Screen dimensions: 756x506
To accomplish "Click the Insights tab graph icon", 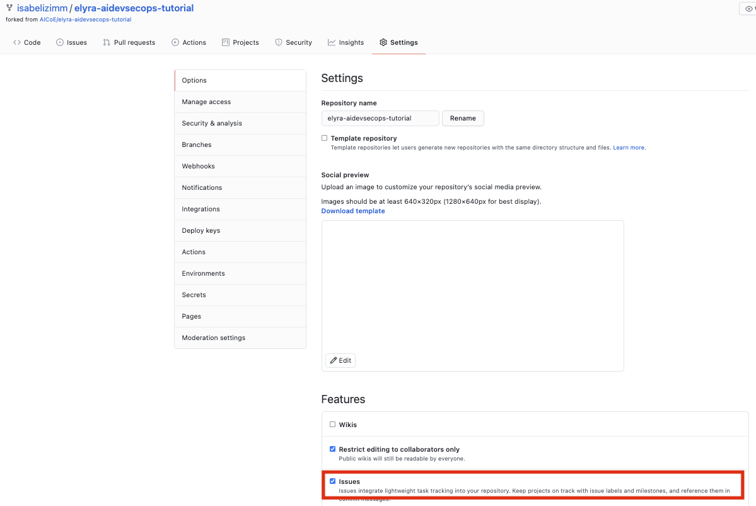I will tap(332, 42).
